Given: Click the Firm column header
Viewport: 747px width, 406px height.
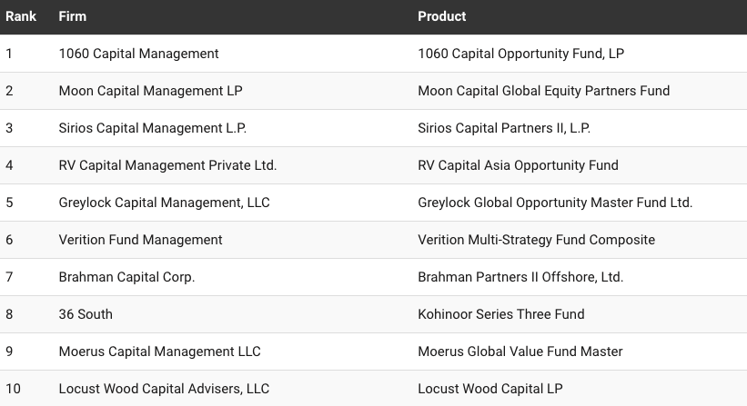Looking at the screenshot, I should (73, 16).
